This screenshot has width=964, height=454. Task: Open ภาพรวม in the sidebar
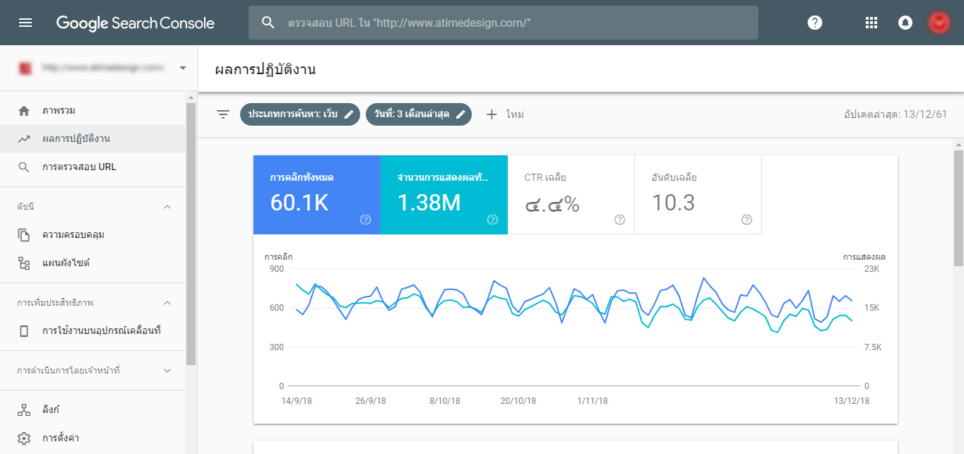coord(59,111)
